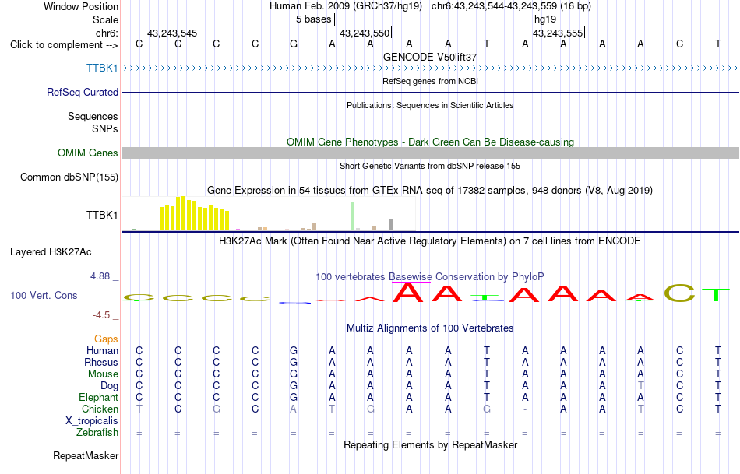Click the RefSeq Curated track label
This screenshot has width=740, height=474.
point(82,92)
